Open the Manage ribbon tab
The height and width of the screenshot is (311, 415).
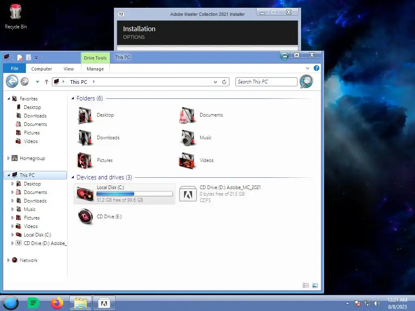[95, 69]
